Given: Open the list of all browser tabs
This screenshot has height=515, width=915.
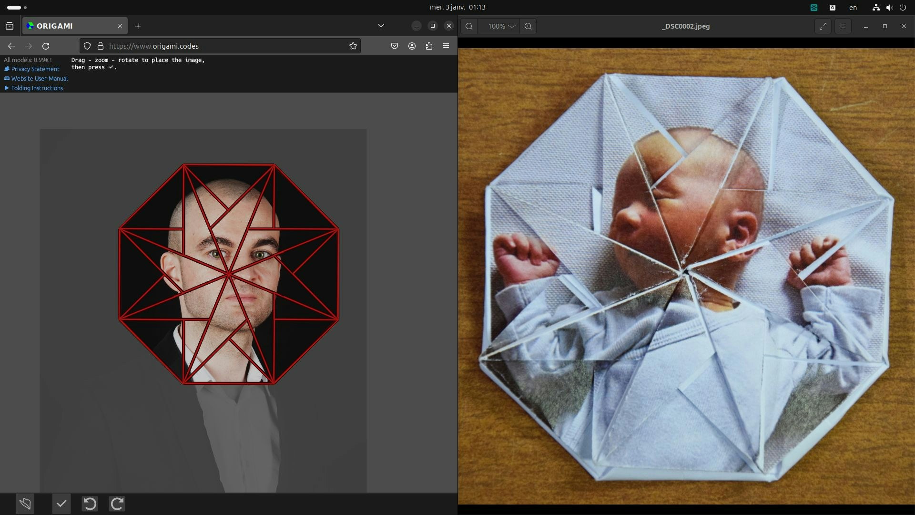Looking at the screenshot, I should 381,26.
